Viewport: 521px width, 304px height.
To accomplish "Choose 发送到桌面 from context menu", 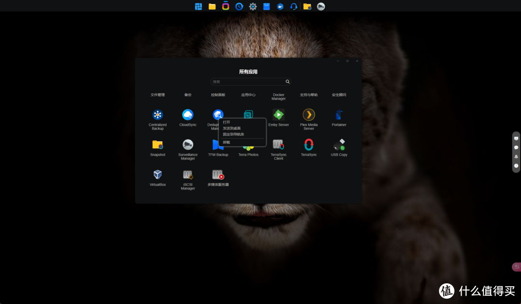I will point(232,128).
